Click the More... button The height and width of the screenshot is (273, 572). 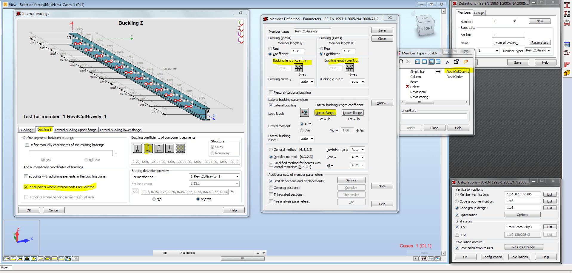tap(382, 103)
